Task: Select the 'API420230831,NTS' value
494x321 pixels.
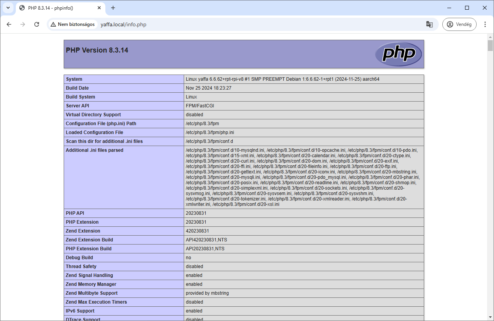Action: [x=206, y=240]
